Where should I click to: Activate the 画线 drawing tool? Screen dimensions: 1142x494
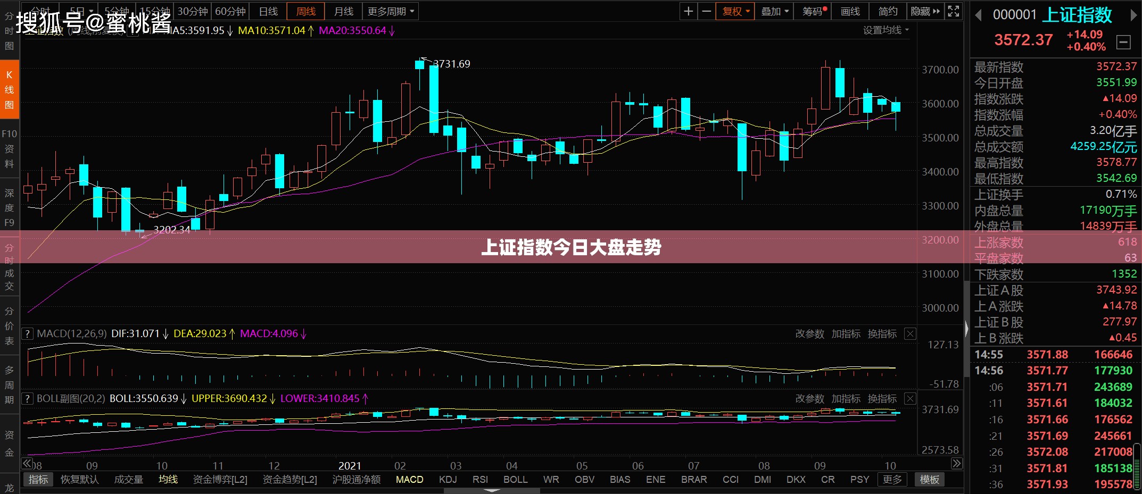pyautogui.click(x=850, y=11)
